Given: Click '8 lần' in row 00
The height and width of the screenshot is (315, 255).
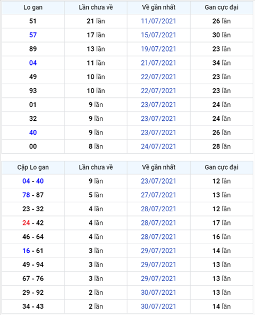Looking at the screenshot, I should 96,146.
